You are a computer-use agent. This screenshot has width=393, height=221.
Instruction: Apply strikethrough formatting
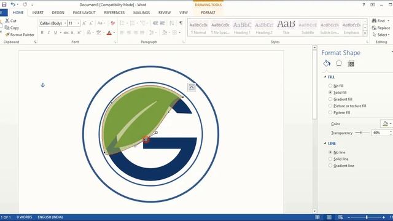[x=66, y=33]
